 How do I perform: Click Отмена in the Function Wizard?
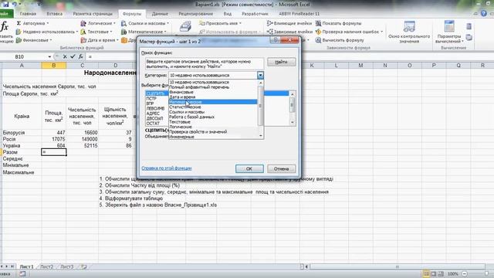(x=281, y=168)
